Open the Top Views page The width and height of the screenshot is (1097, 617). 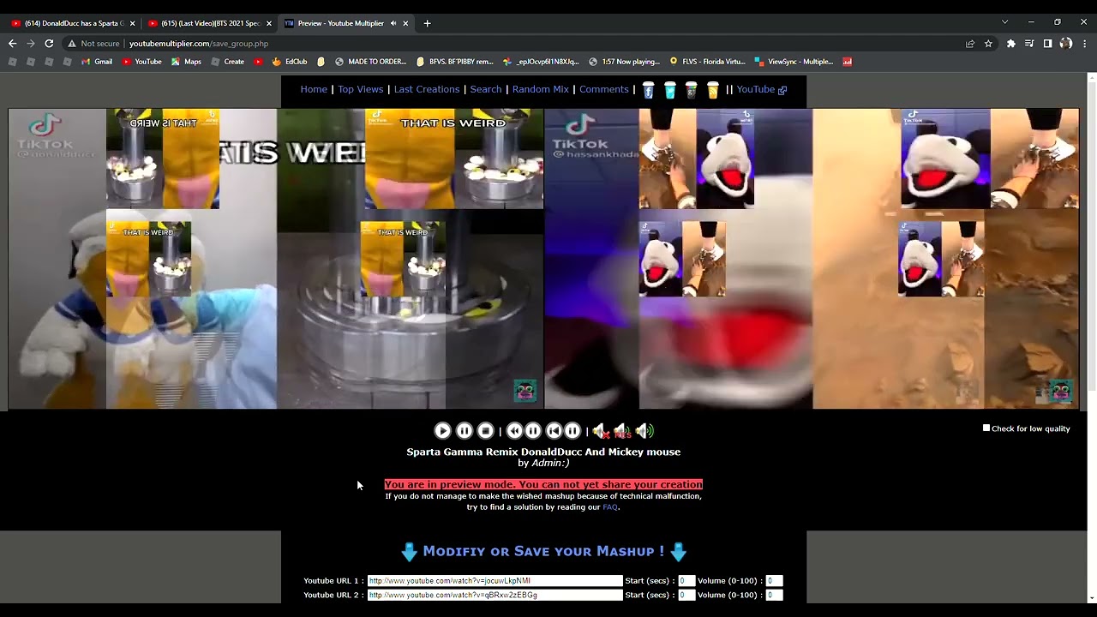[x=360, y=89]
